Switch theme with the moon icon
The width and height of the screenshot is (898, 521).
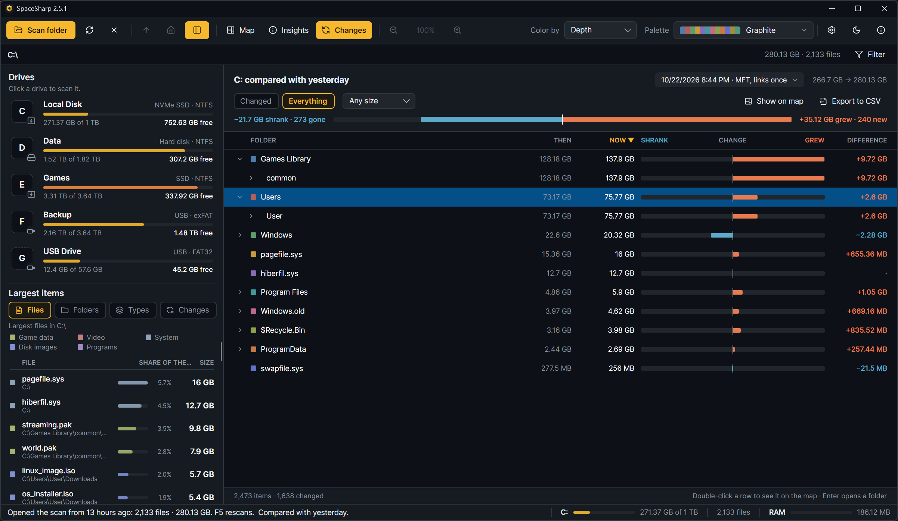[856, 30]
